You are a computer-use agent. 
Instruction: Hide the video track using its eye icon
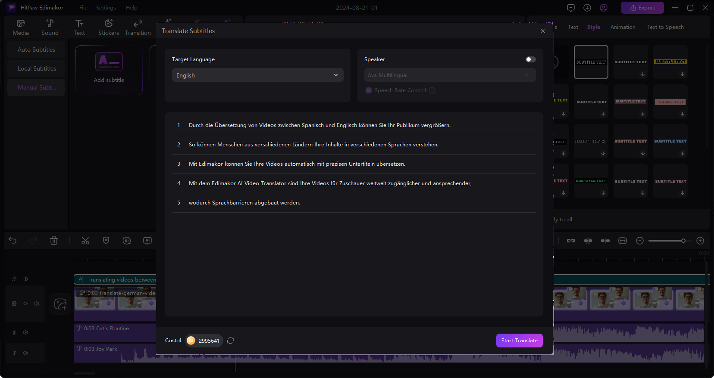click(25, 304)
